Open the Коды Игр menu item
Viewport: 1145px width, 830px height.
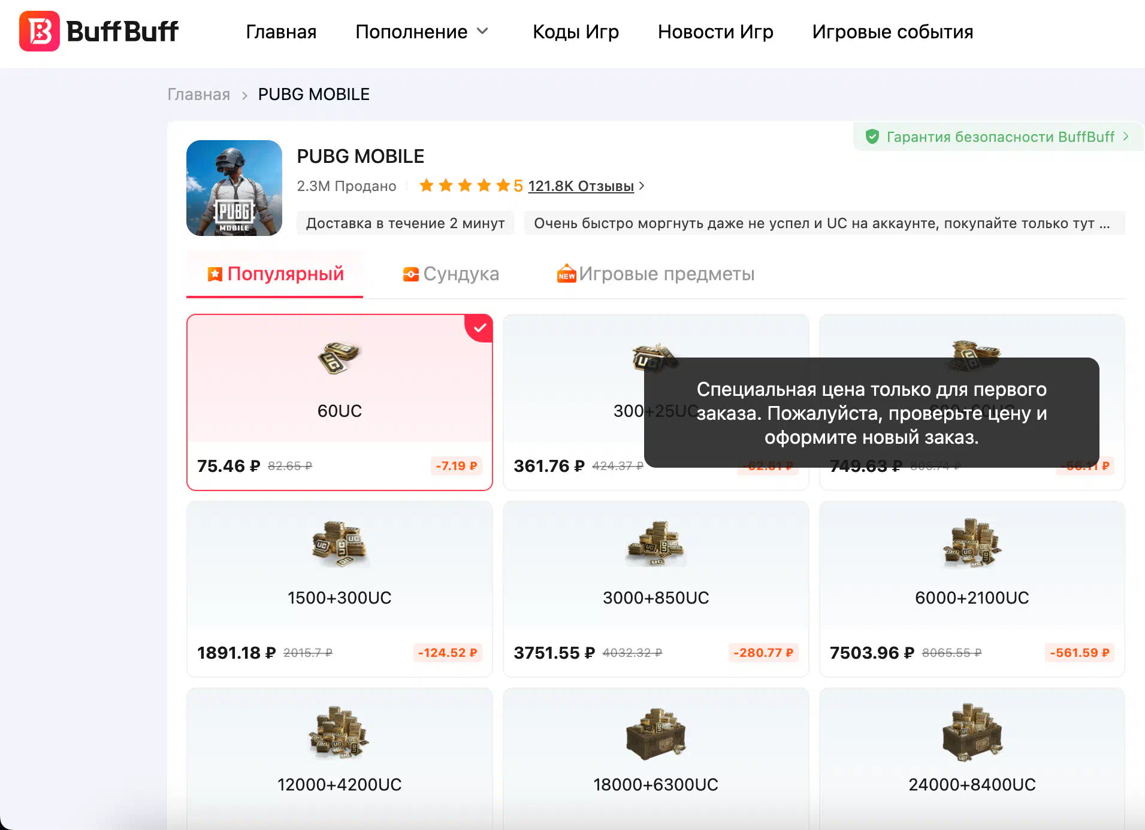click(575, 32)
